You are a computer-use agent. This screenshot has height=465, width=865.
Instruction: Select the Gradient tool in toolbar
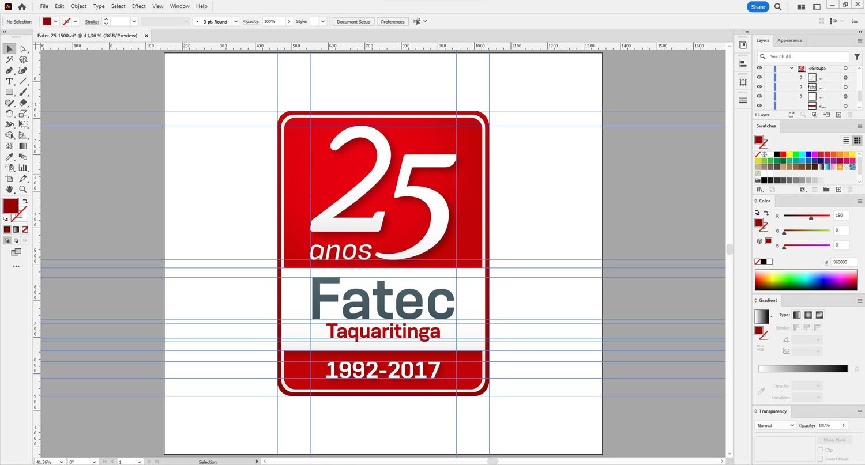click(23, 146)
